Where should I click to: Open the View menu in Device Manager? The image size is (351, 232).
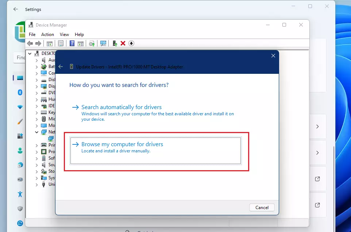coord(64,34)
